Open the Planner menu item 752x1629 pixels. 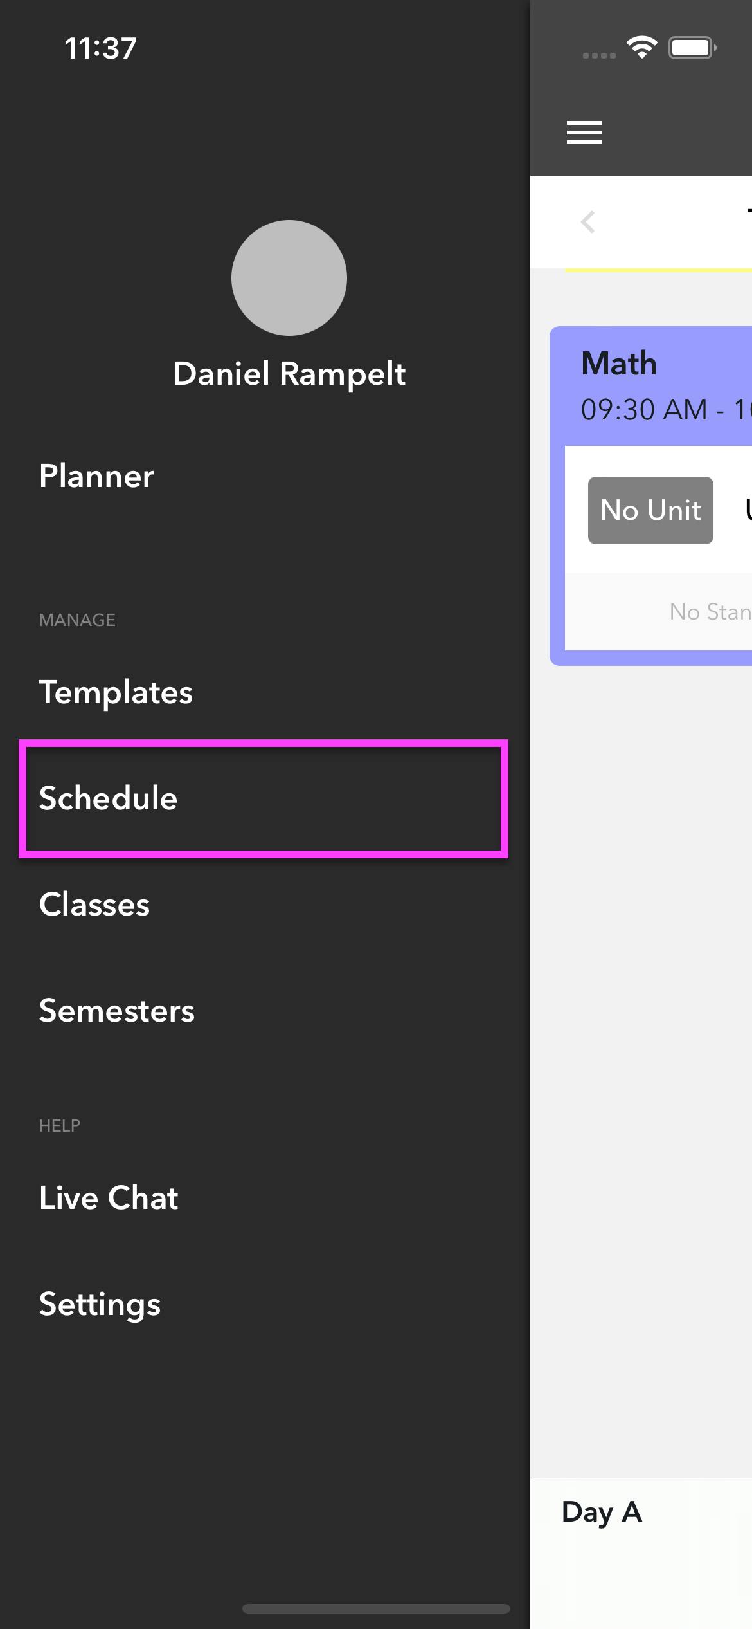[x=96, y=476]
